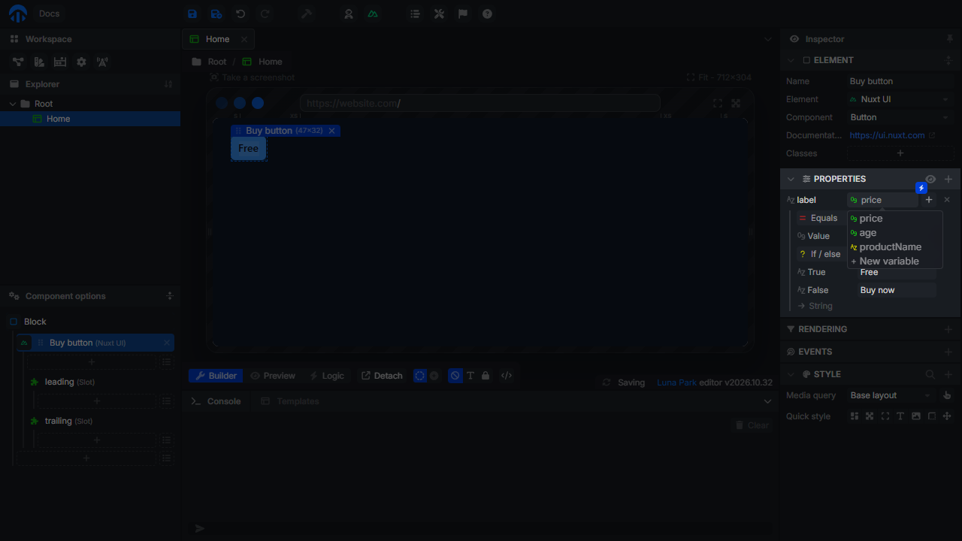Screen dimensions: 962x541
Task: Click the blue lightning bolt badge in Properties
Action: 921,188
